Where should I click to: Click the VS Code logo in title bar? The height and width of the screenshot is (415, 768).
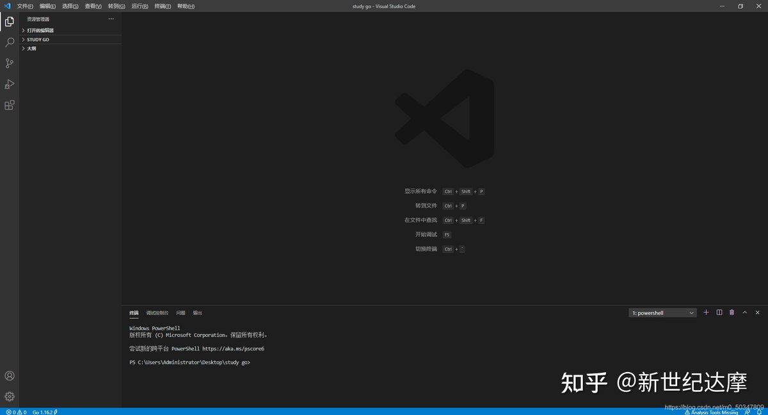[8, 6]
